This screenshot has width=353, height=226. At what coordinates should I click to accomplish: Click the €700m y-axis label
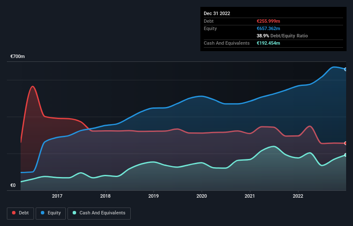(x=18, y=56)
